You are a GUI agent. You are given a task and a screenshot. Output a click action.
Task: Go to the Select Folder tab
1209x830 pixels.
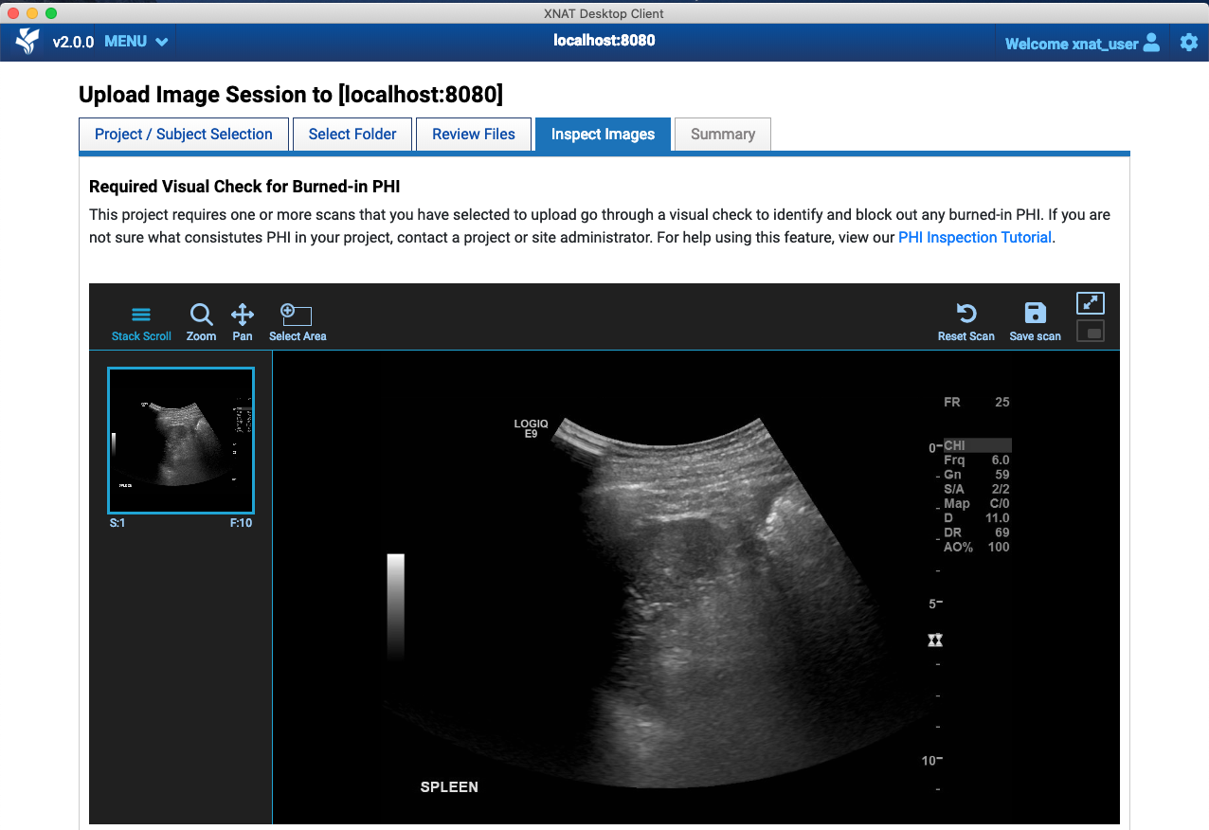[352, 135]
